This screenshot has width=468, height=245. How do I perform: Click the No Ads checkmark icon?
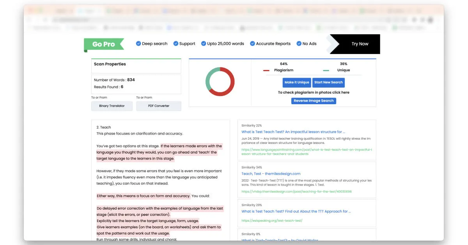[299, 44]
